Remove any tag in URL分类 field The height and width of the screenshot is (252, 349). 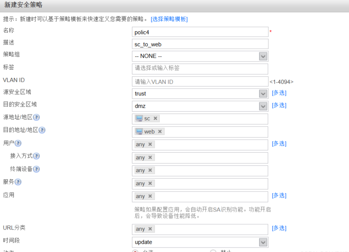(x=150, y=229)
